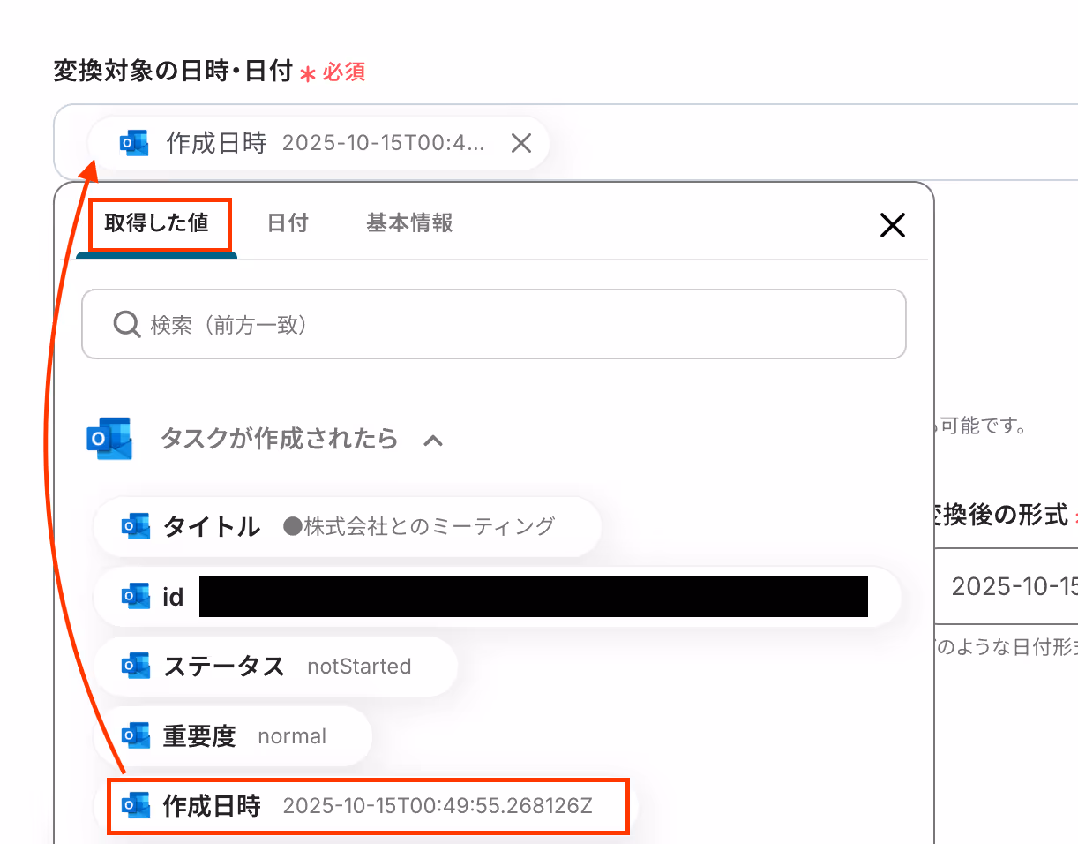The height and width of the screenshot is (844, 1078).
Task: Click Outlook icon in the selected 作成日時 chip
Action: (134, 143)
